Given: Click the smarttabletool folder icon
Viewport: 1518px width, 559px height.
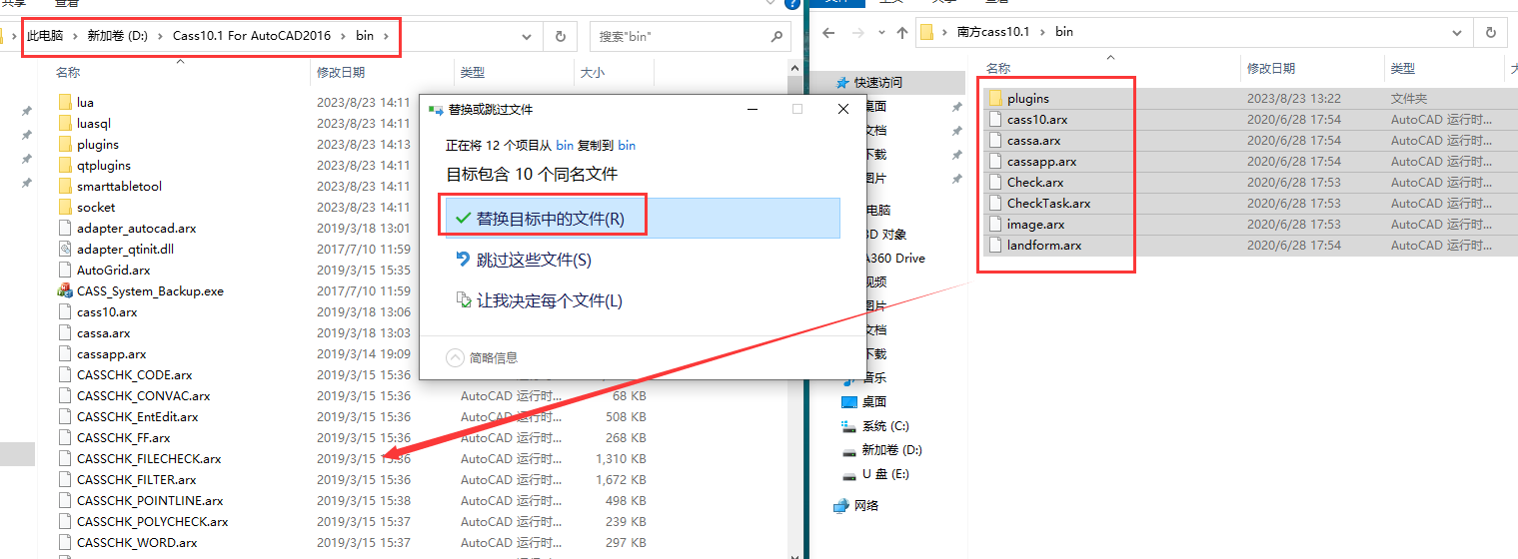Looking at the screenshot, I should click(66, 186).
